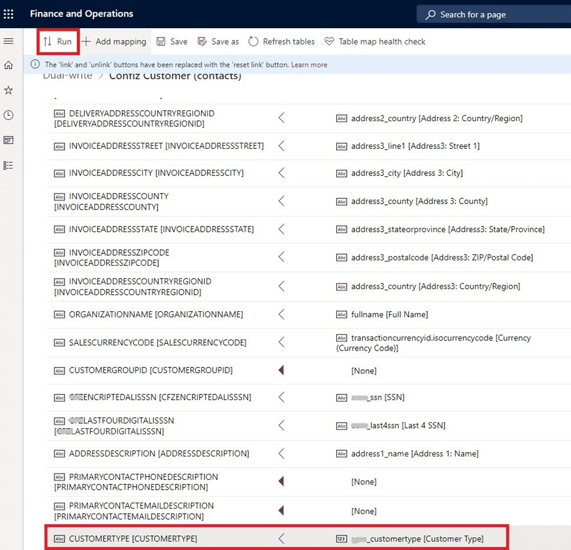Select transactioncurrencyid.isocurrencycode destination field
This screenshot has width=571, height=550.
click(x=434, y=343)
